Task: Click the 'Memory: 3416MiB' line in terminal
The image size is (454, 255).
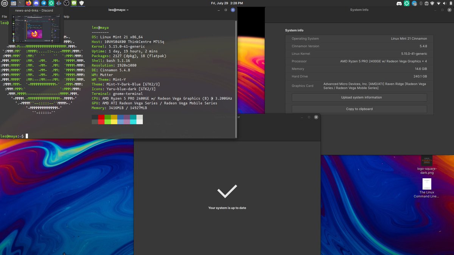Action: point(119,108)
